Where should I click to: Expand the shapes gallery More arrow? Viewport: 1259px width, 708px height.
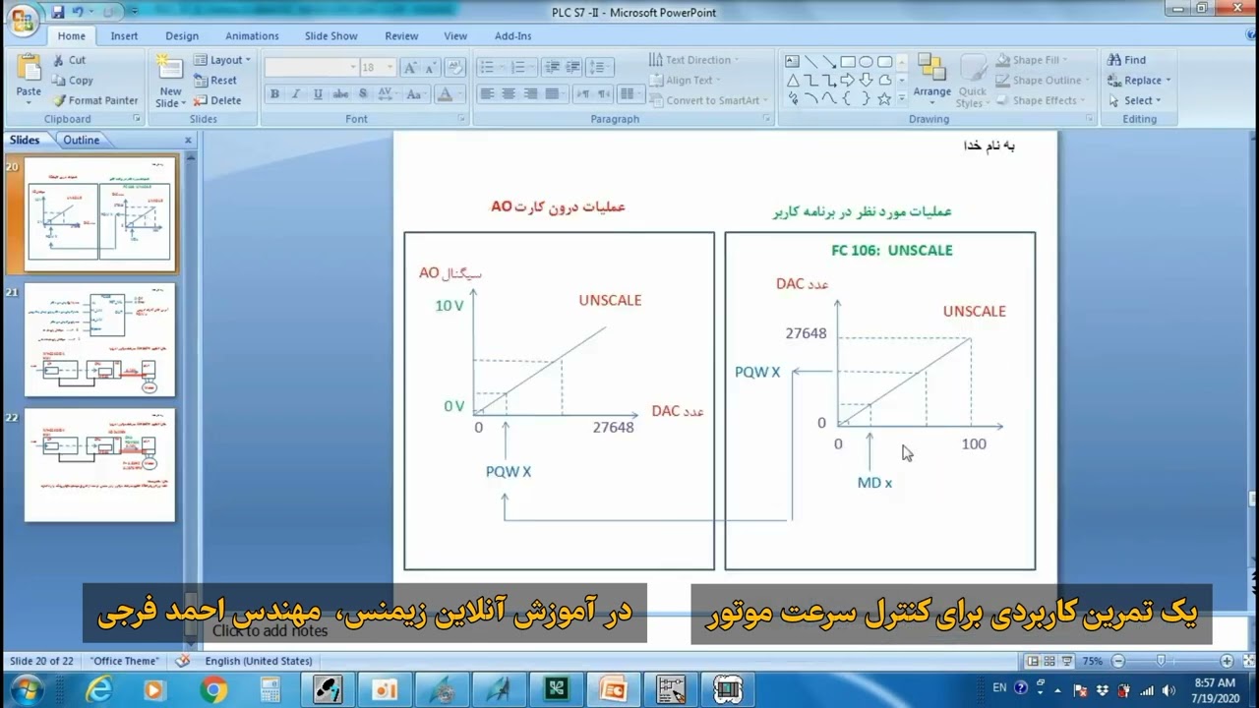(x=901, y=98)
